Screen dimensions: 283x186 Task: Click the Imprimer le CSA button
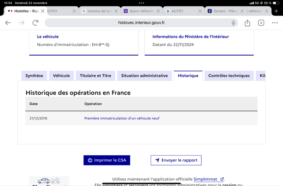point(107,160)
